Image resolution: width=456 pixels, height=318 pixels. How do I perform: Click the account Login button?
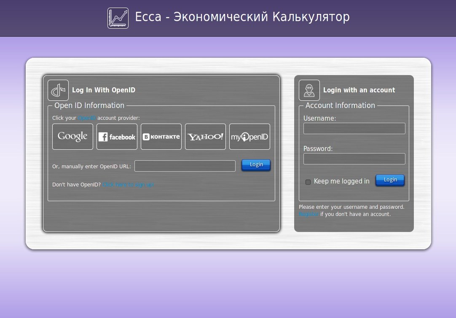(x=390, y=180)
